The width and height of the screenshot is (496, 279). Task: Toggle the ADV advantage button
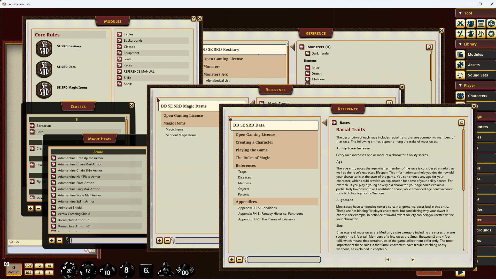28,266
